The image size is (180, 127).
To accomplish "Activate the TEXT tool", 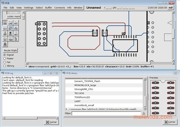I will point(5,28).
